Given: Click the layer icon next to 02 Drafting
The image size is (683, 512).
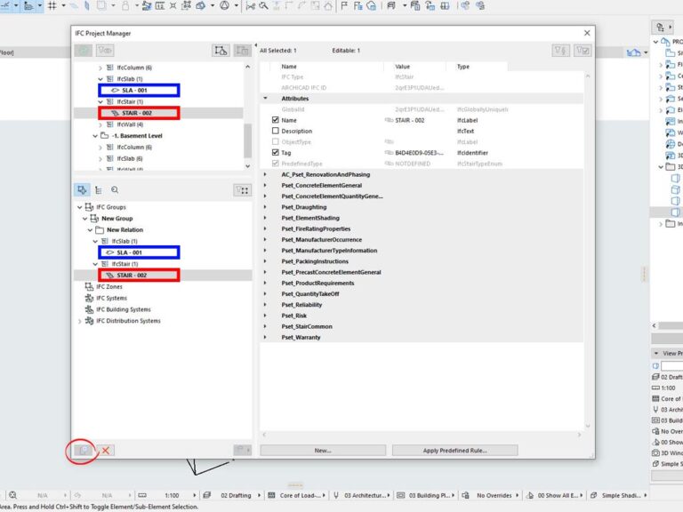Looking at the screenshot, I should click(x=207, y=495).
